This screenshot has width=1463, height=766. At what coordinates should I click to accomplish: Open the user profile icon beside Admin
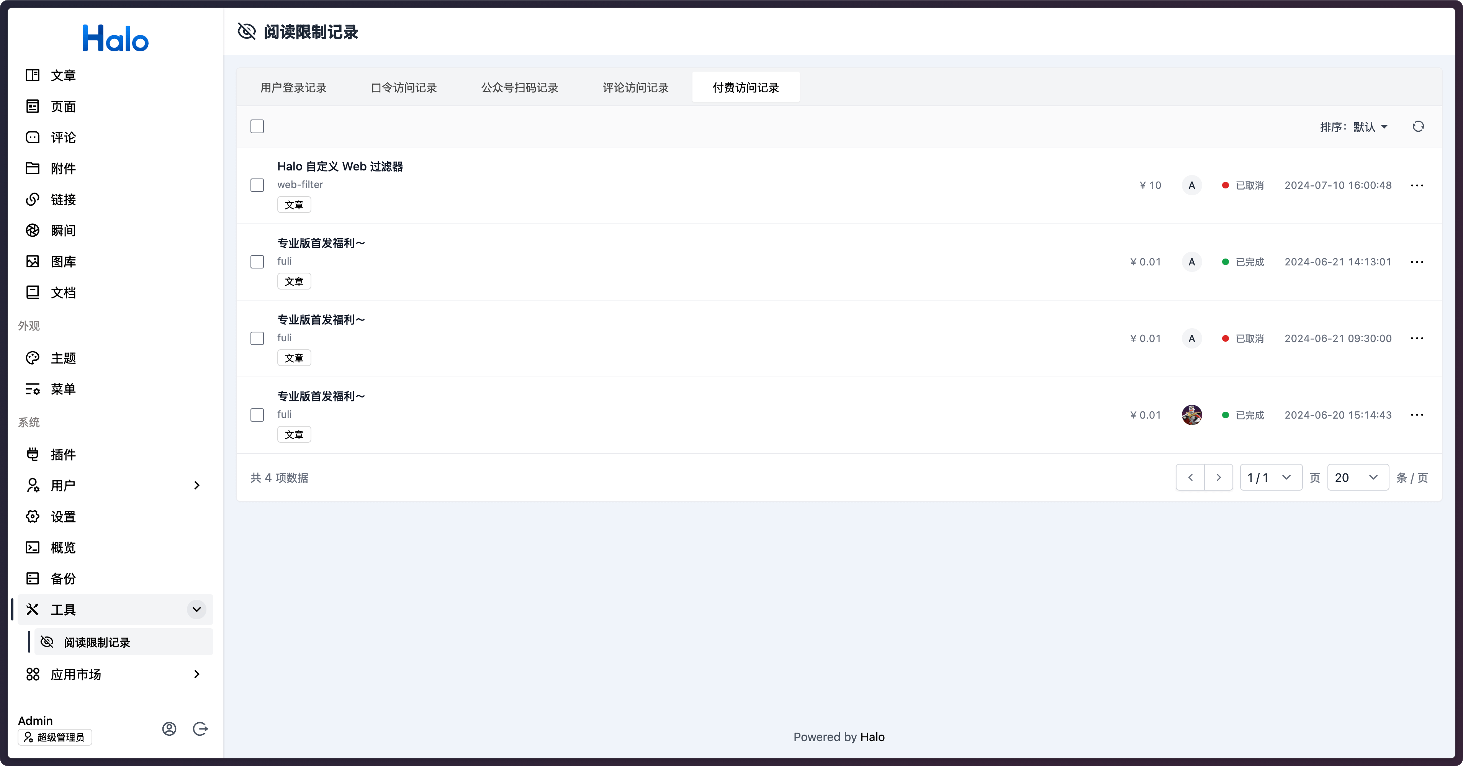(169, 728)
